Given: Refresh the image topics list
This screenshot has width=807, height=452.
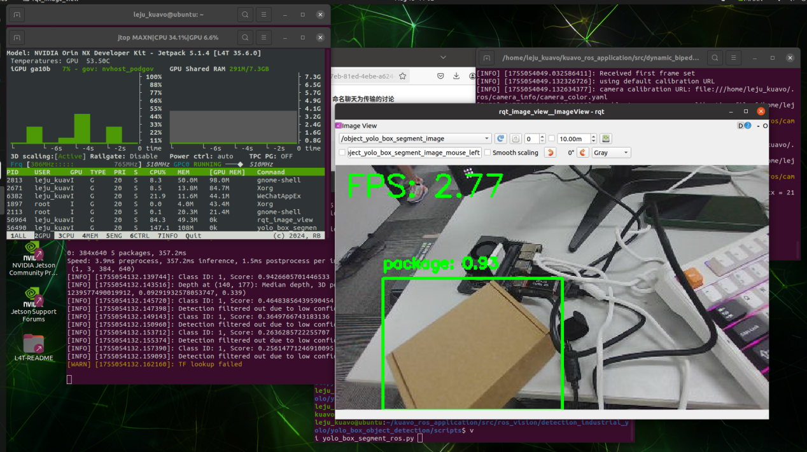Looking at the screenshot, I should pyautogui.click(x=500, y=139).
